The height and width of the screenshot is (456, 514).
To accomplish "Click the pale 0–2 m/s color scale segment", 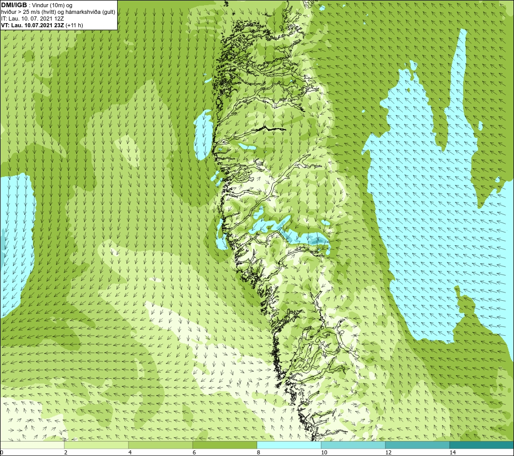I will [32, 445].
